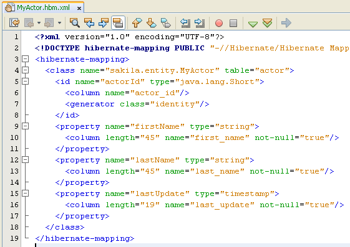This screenshot has width=350, height=247.
Task: Click the "identity" generator class value
Action: pyautogui.click(x=175, y=104)
